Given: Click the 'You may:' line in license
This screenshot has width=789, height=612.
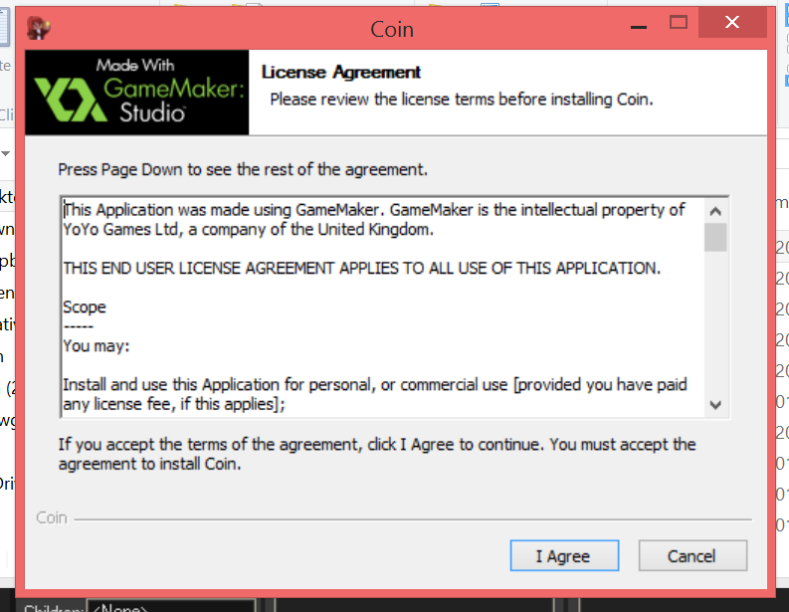Looking at the screenshot, I should [97, 346].
